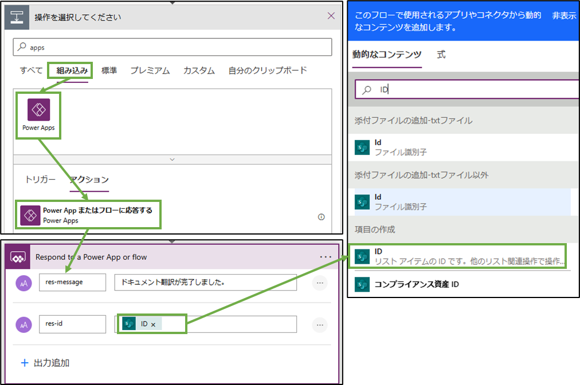Click the text type icon beside res-message

[23, 283]
